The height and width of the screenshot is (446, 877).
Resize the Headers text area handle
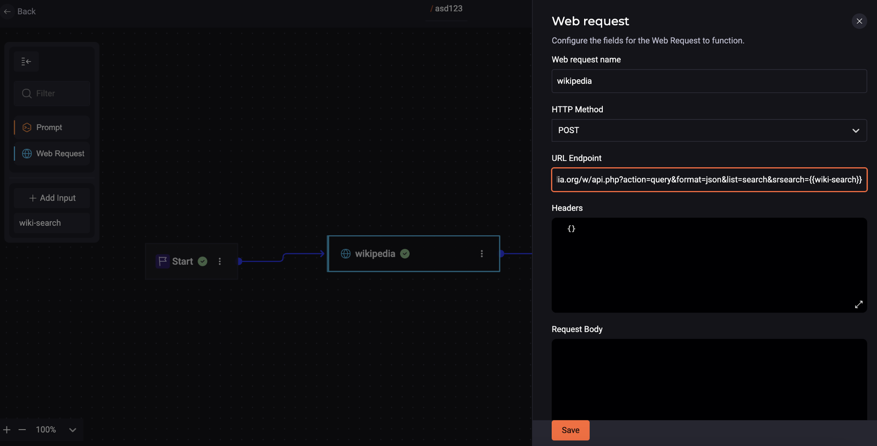[859, 304]
